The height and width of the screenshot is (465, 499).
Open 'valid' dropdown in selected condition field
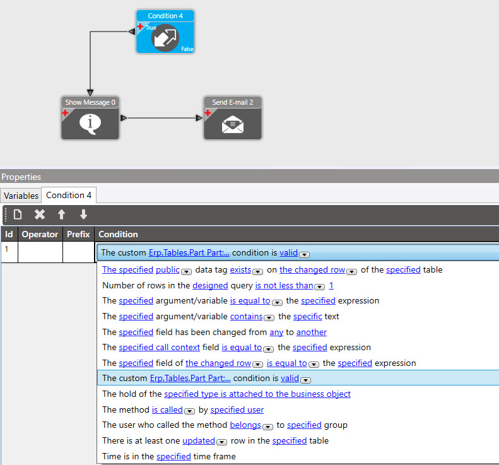pyautogui.click(x=305, y=255)
